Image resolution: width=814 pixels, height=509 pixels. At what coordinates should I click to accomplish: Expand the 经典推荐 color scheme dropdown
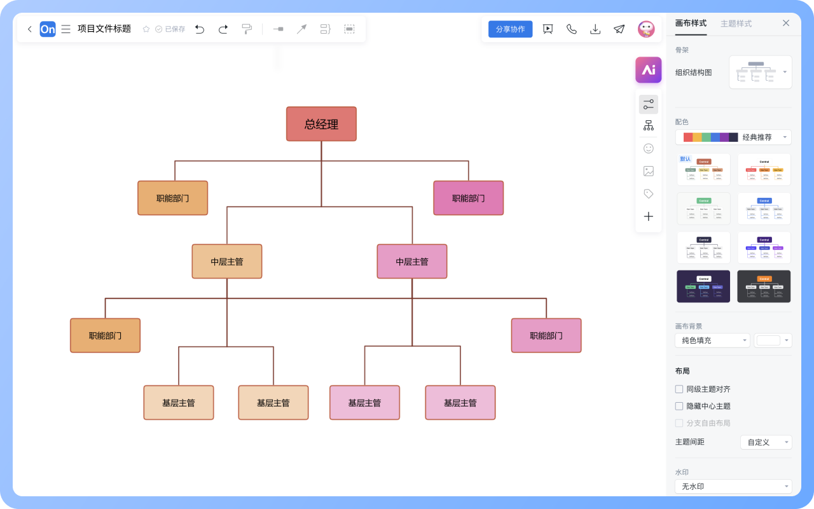pos(733,137)
